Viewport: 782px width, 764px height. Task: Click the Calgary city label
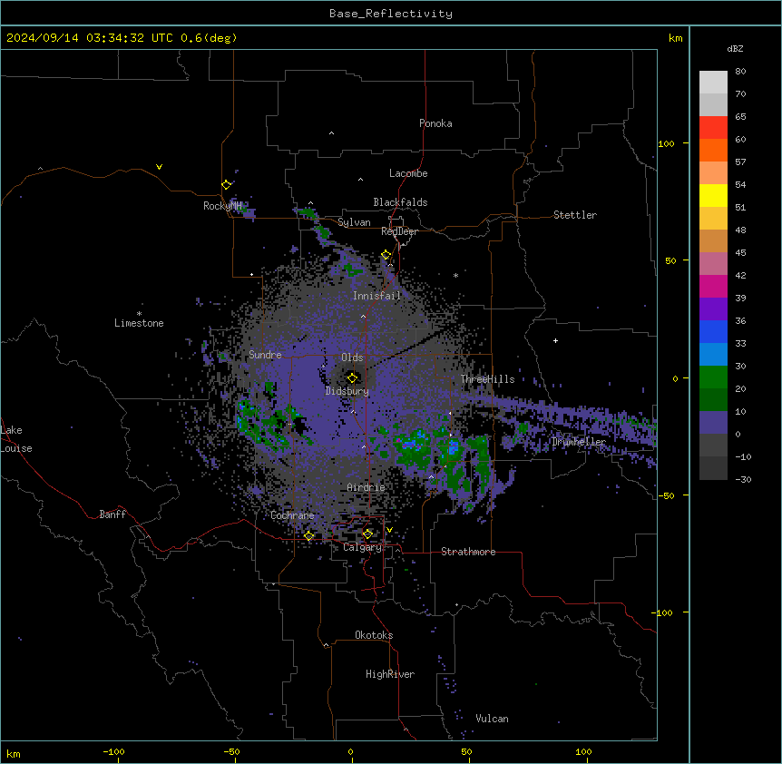(362, 547)
